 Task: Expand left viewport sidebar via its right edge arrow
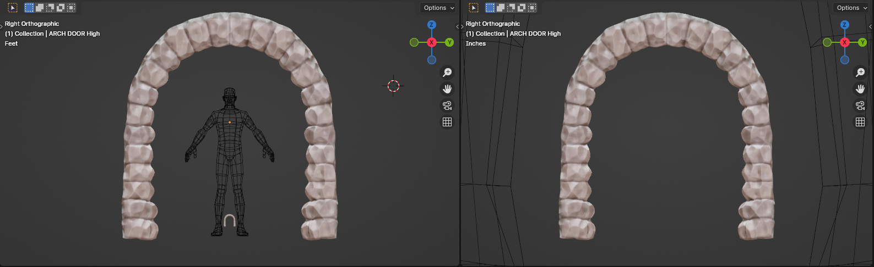[457, 26]
